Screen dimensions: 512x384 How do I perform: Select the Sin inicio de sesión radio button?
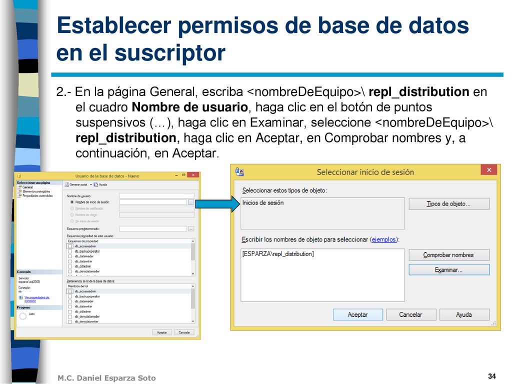72,221
